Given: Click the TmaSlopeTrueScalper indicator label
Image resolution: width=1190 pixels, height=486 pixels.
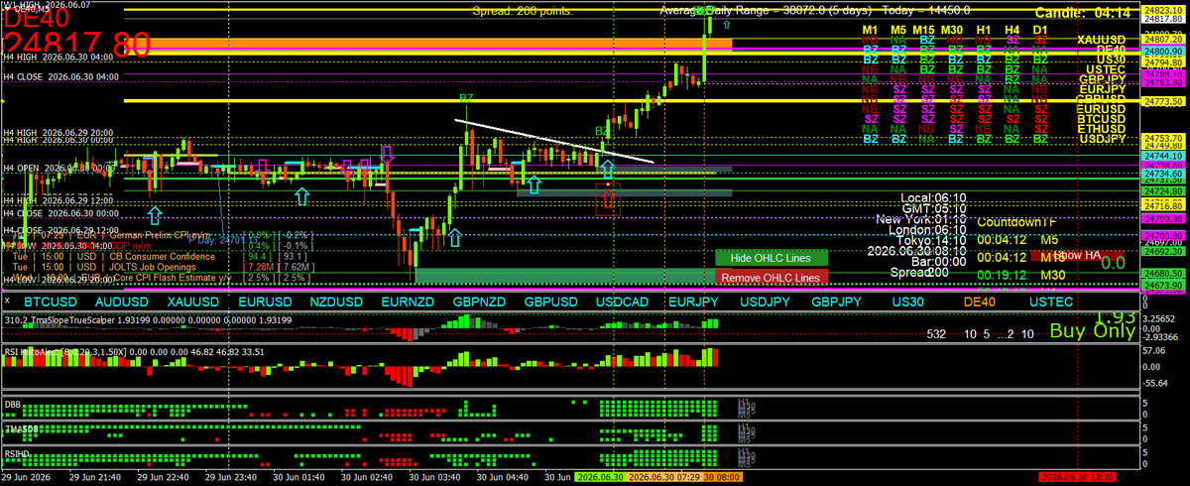Looking at the screenshot, I should (148, 320).
